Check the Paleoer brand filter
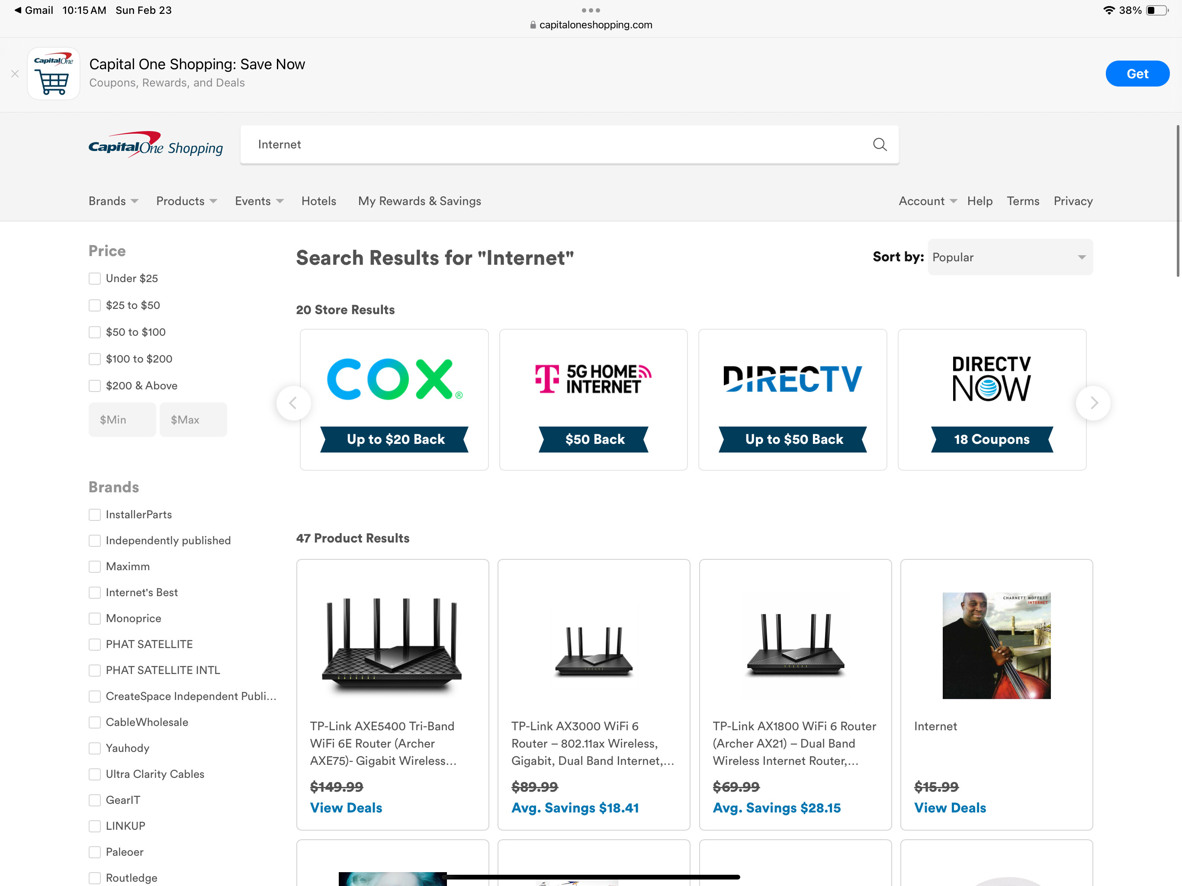 point(95,852)
